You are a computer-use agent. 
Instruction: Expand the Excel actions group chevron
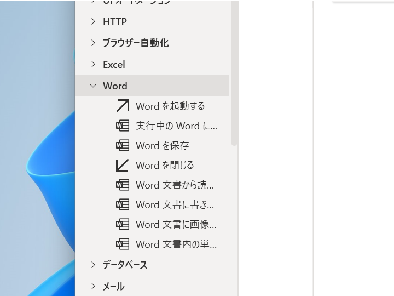point(93,65)
